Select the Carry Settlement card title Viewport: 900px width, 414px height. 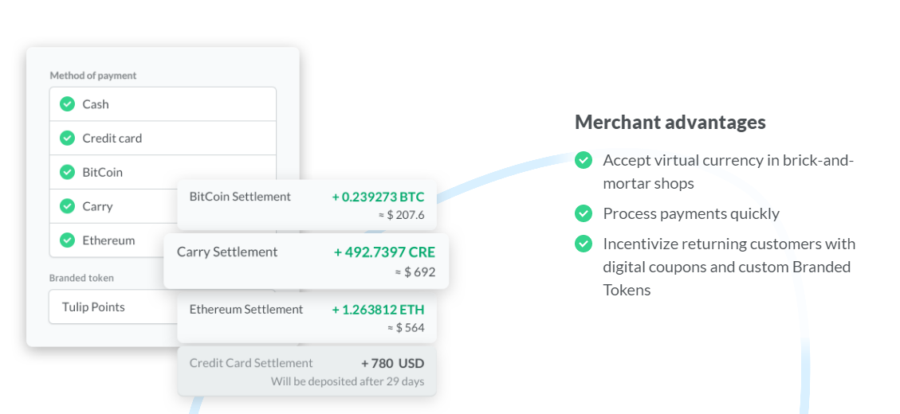[x=227, y=252]
